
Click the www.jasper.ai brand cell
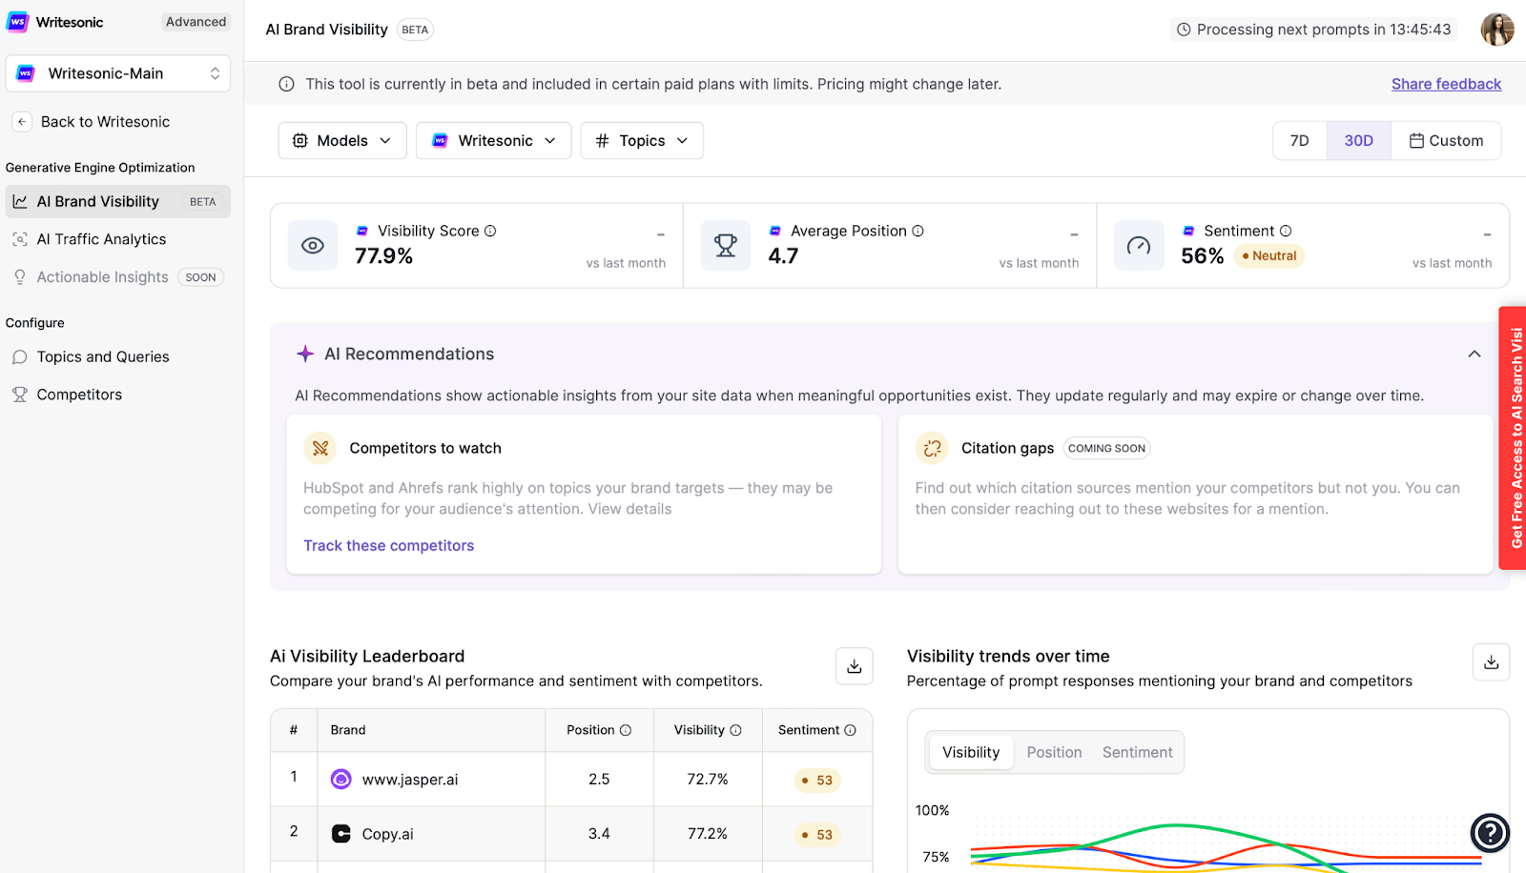[x=431, y=780]
